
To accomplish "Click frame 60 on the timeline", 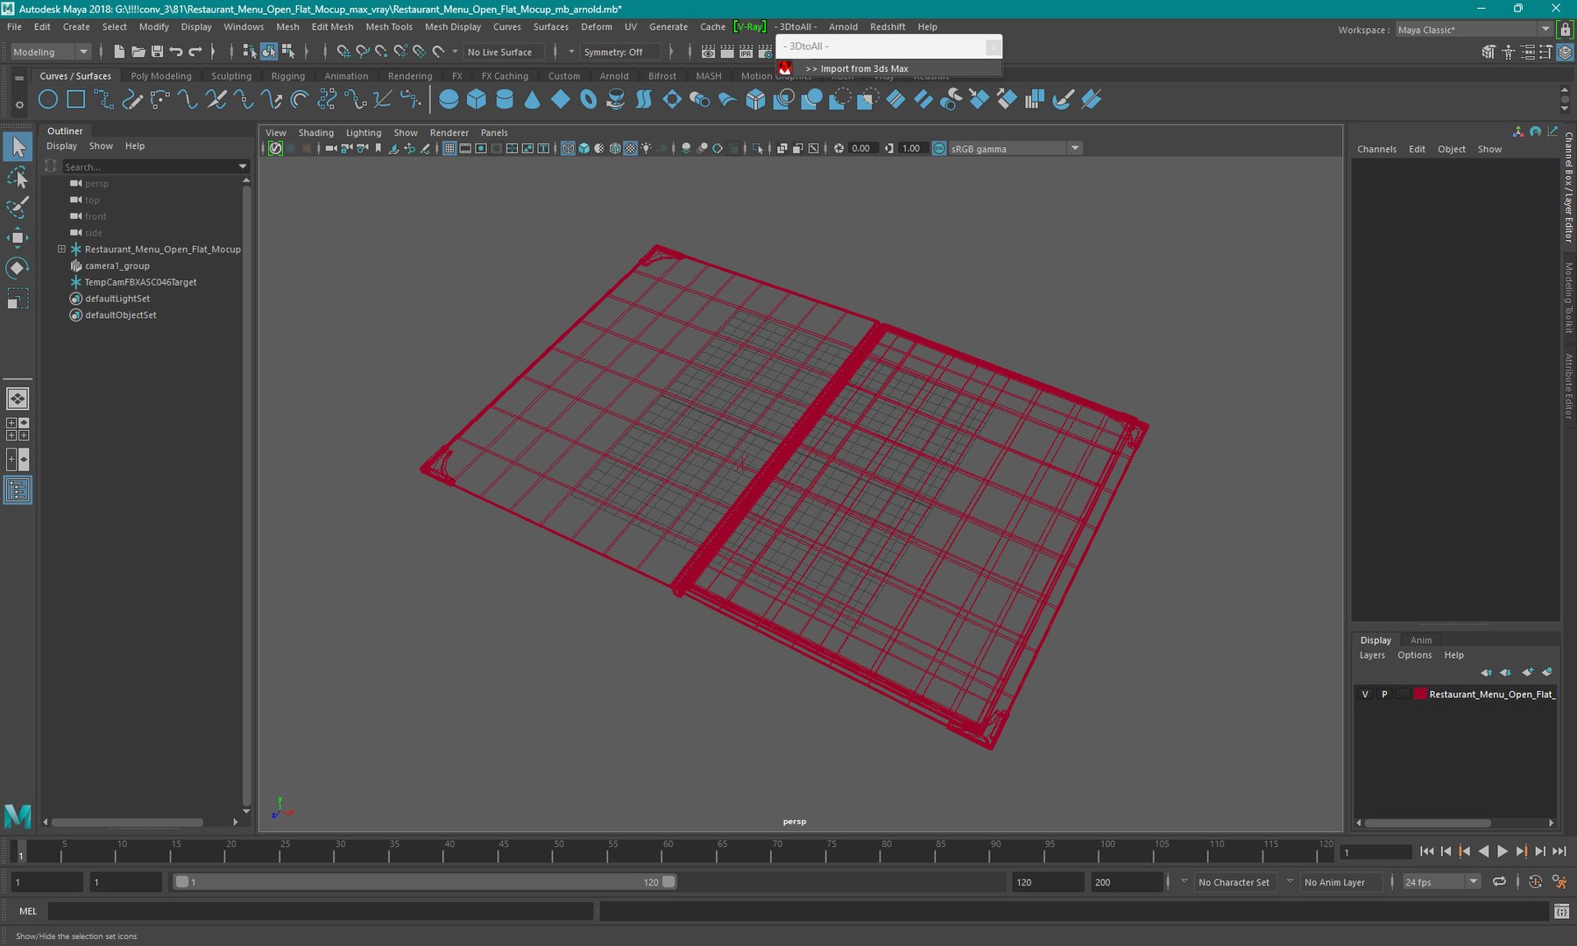I will (x=668, y=851).
